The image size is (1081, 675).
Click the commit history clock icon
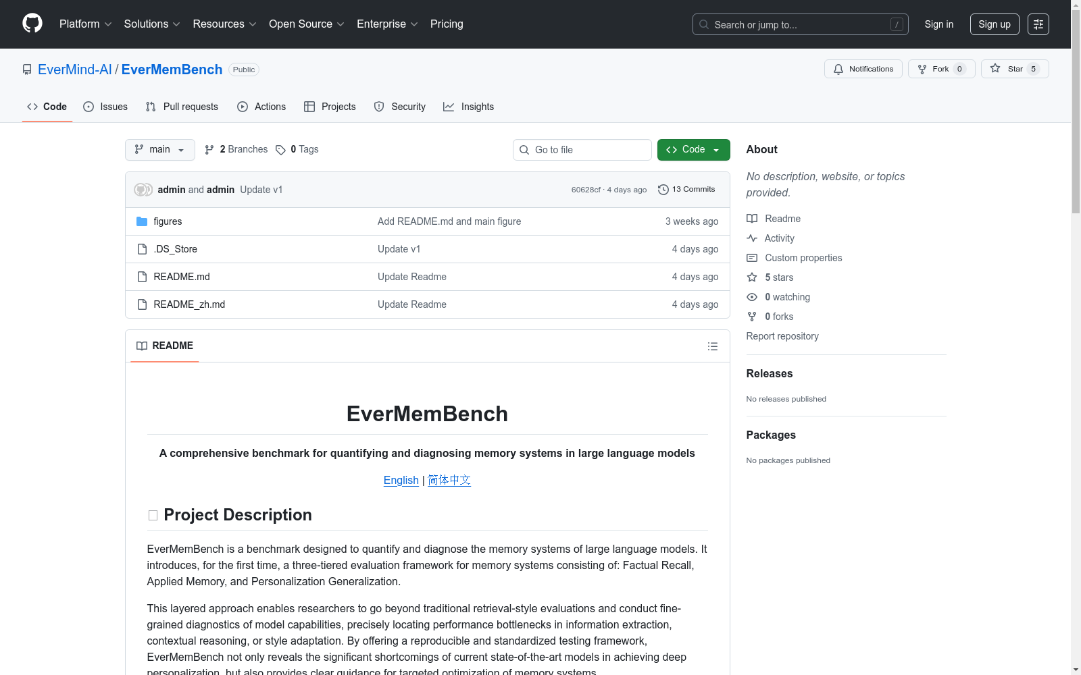tap(663, 190)
